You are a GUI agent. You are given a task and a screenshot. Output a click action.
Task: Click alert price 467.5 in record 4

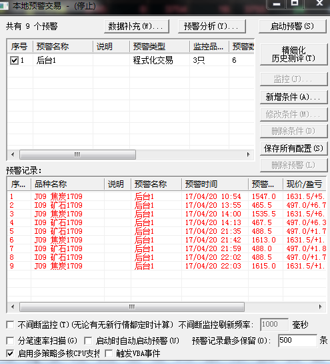pos(261,222)
